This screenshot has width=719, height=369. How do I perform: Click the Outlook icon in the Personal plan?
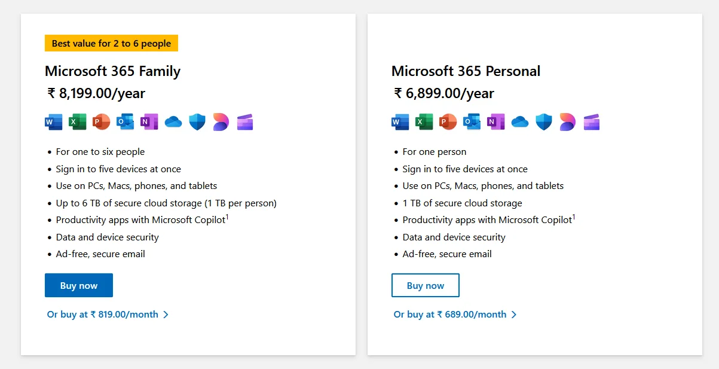(472, 122)
